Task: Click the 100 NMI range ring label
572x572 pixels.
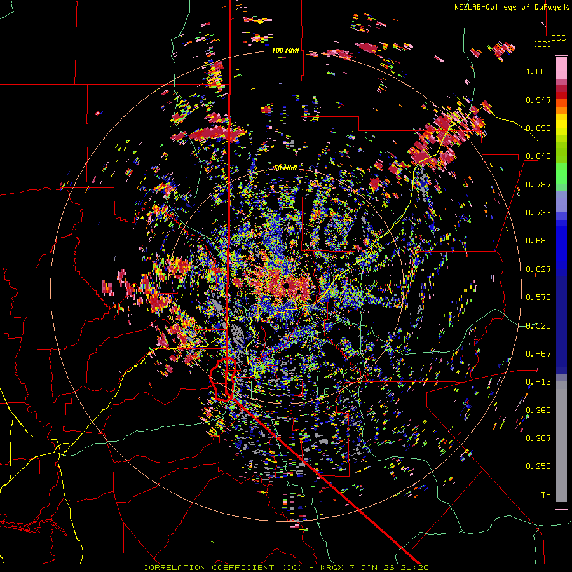Action: pos(285,50)
